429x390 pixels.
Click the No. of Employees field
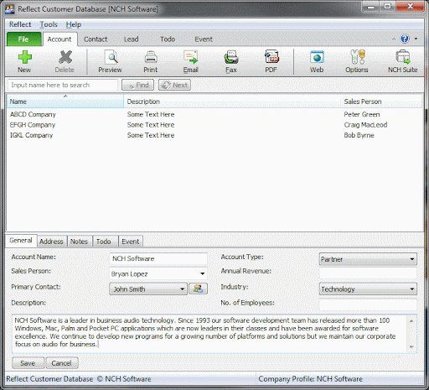coord(368,304)
